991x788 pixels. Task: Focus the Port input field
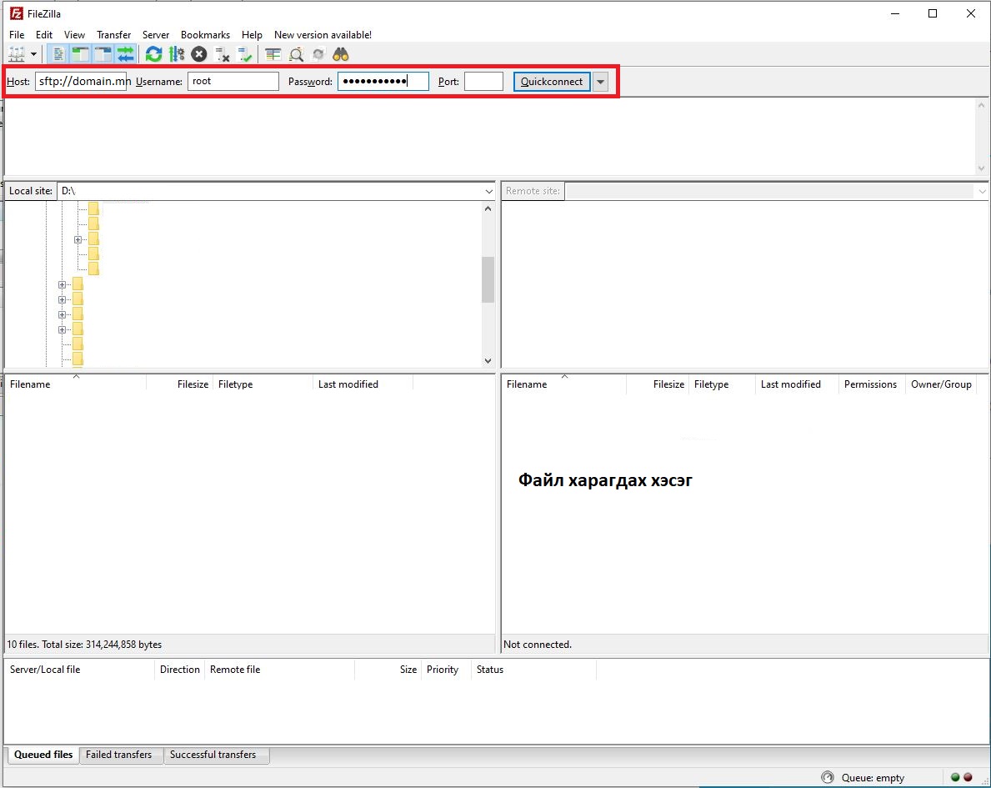coord(483,82)
